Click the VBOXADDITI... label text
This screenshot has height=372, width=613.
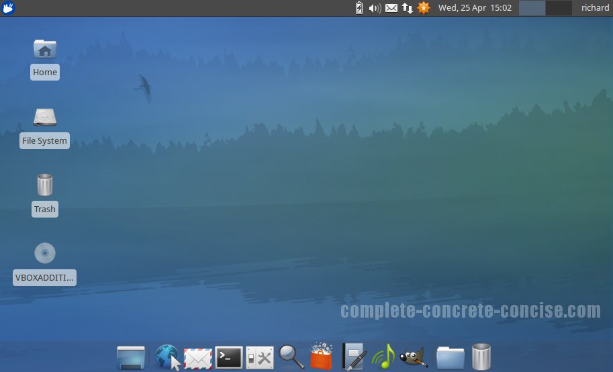(x=44, y=278)
